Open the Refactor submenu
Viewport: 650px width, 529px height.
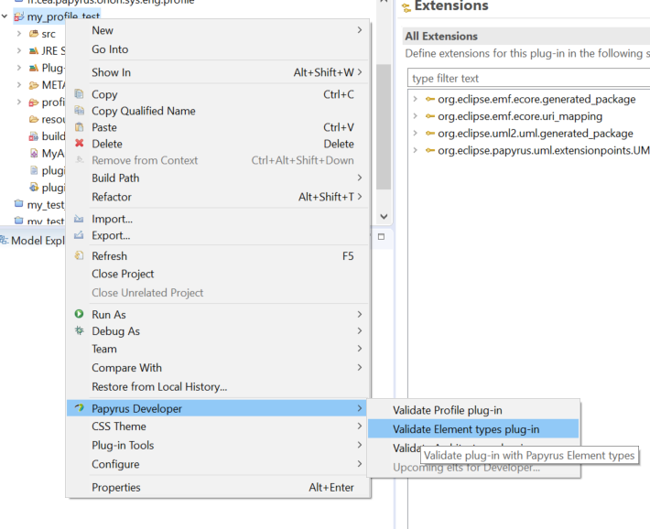218,197
